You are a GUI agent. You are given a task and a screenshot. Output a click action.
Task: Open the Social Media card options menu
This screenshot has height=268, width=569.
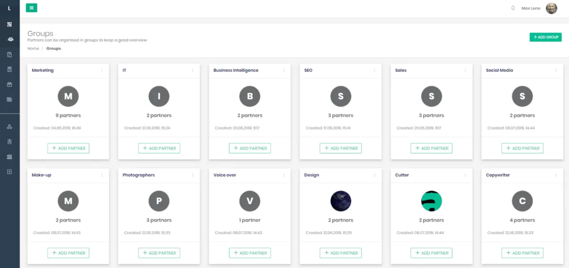[x=556, y=71]
